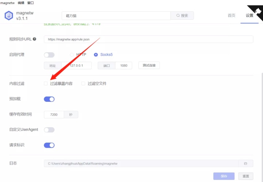
Task: Select the Socks5 proxy radio button
Action: pyautogui.click(x=96, y=55)
